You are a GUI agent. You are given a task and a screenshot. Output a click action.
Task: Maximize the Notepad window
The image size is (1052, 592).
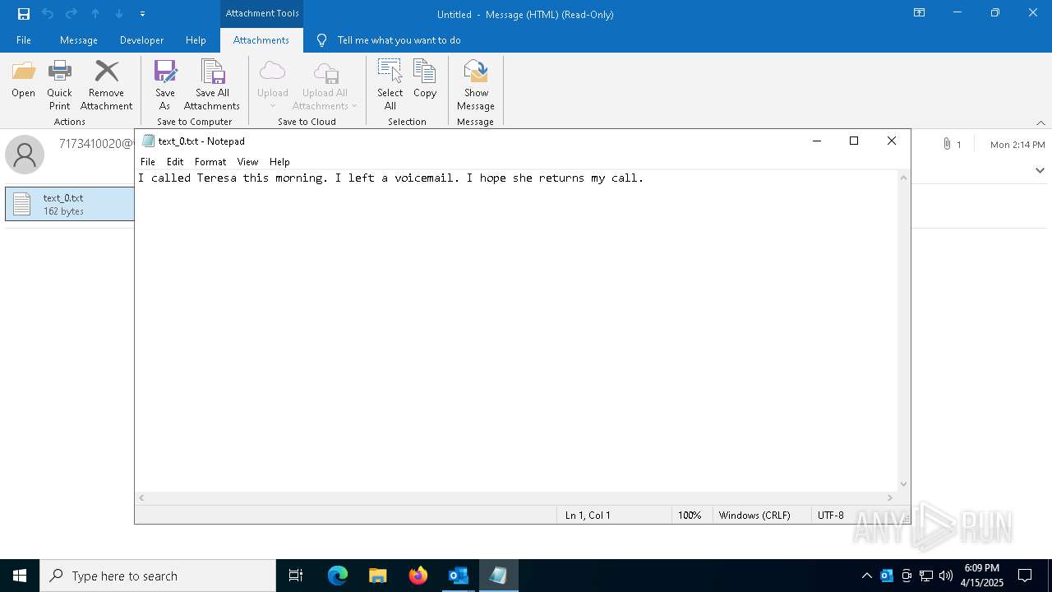point(854,141)
